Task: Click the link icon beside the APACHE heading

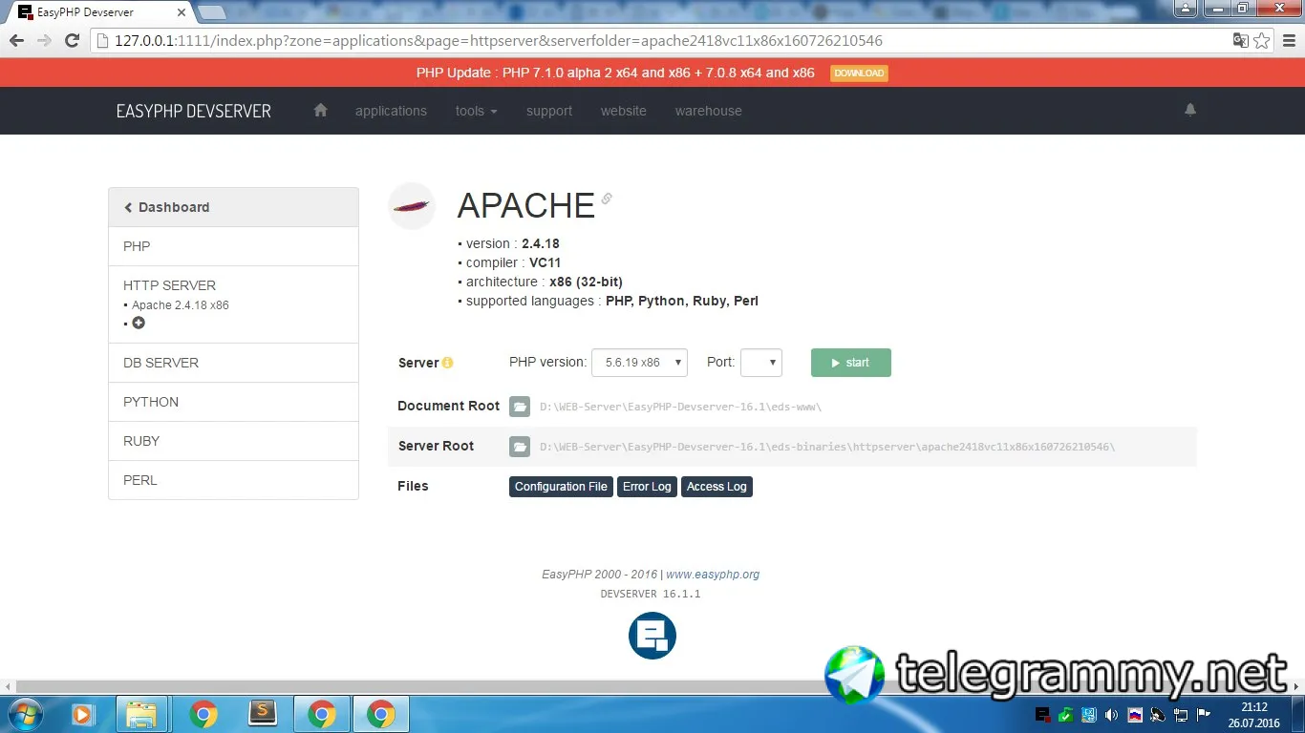Action: click(x=607, y=199)
